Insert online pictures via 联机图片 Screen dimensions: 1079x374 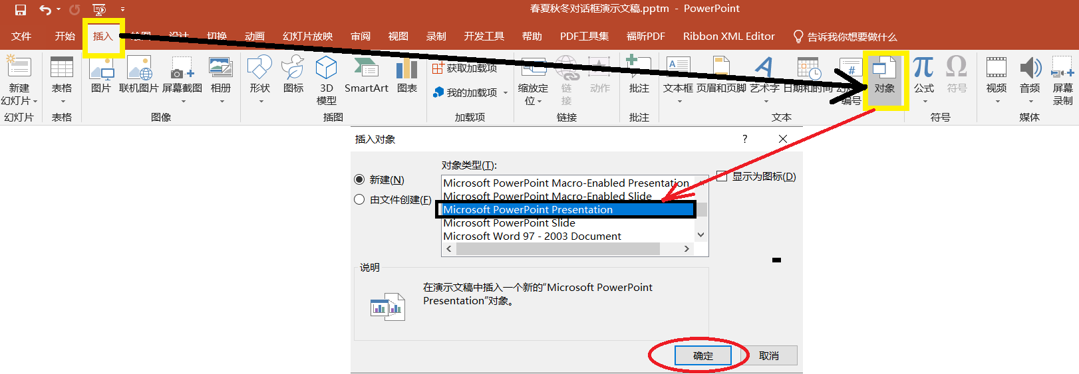click(138, 74)
